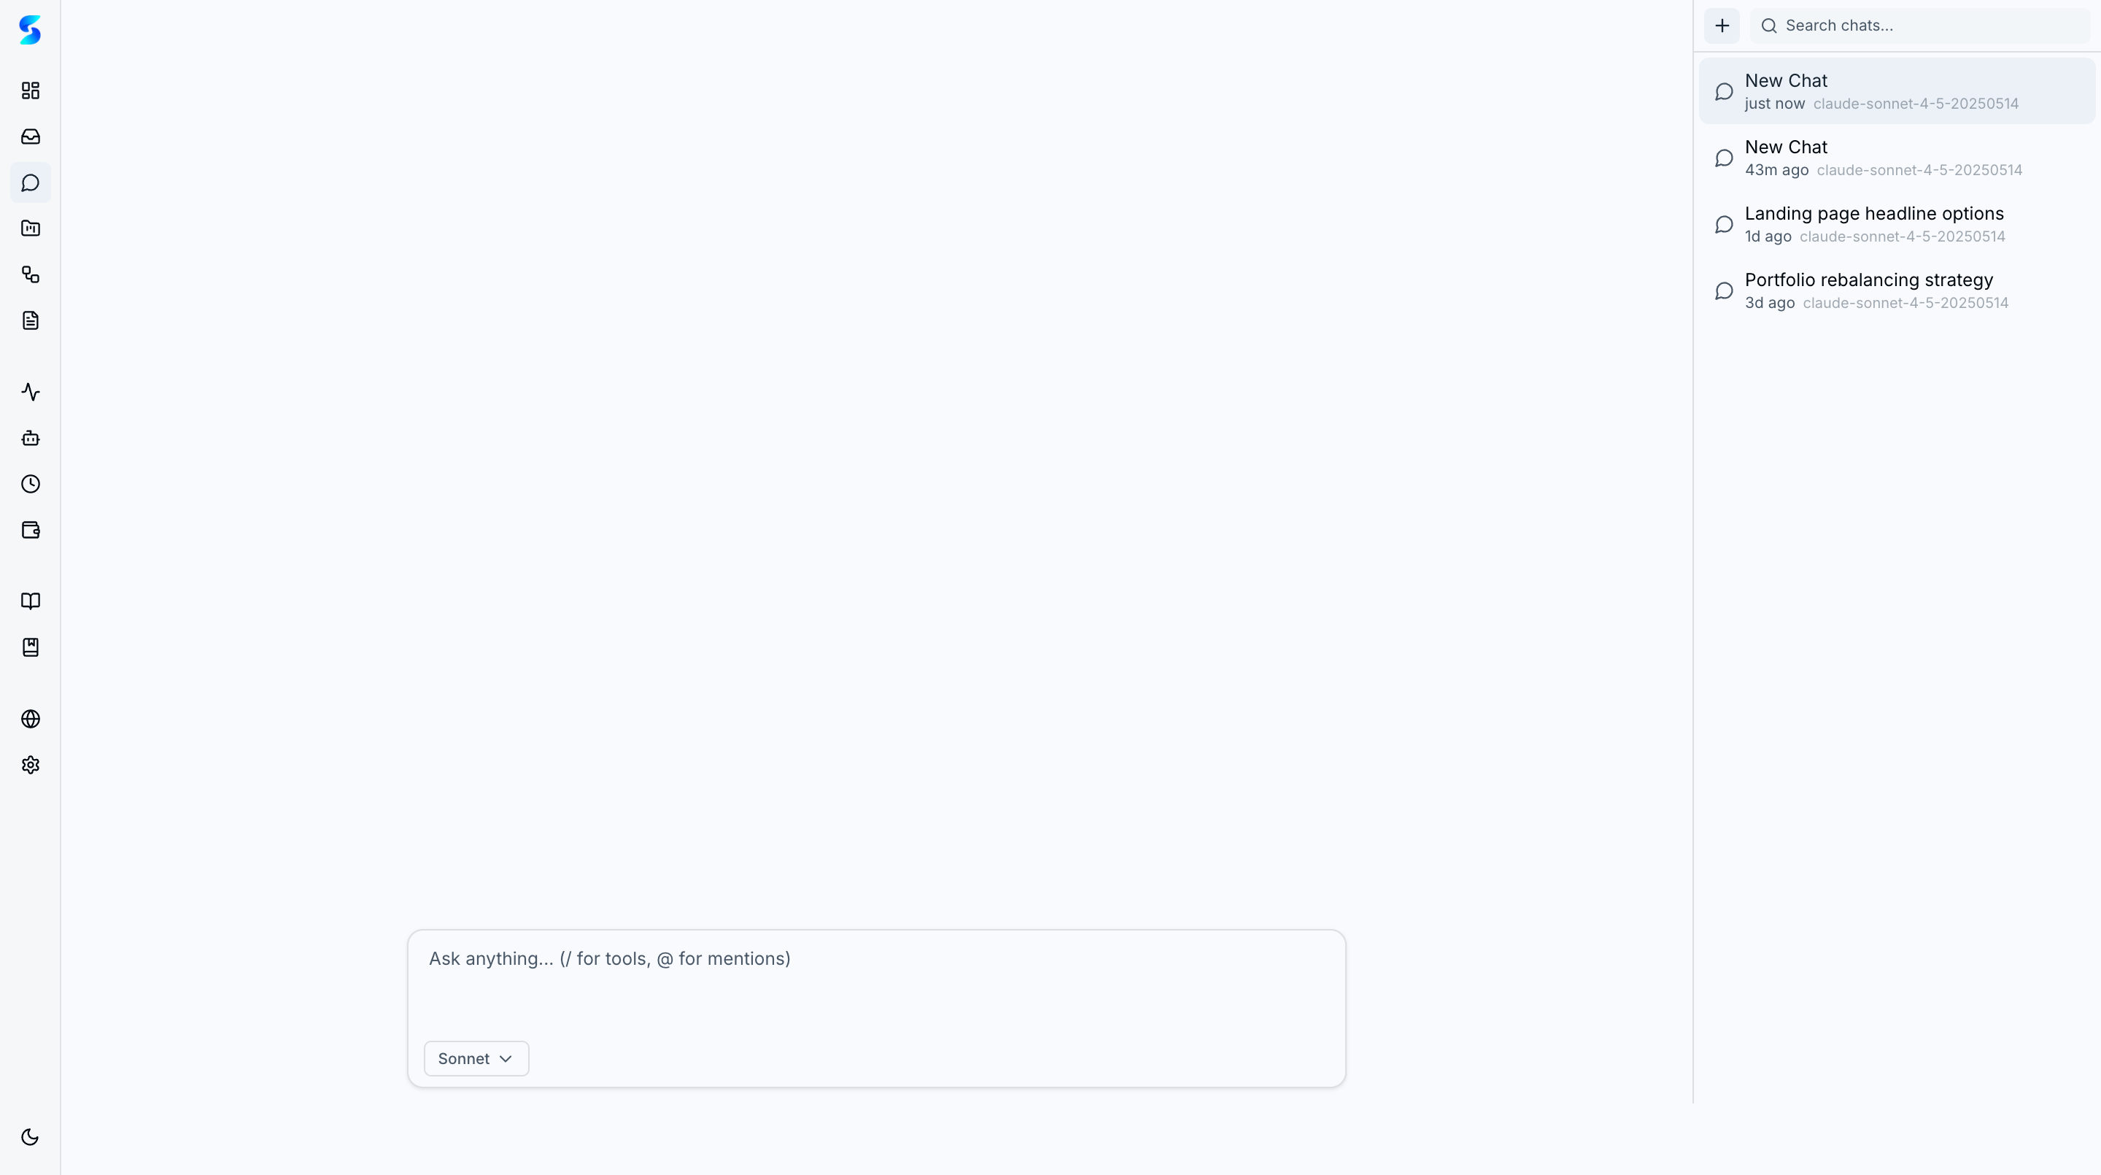Open the open-book docs icon in sidebar

point(30,601)
